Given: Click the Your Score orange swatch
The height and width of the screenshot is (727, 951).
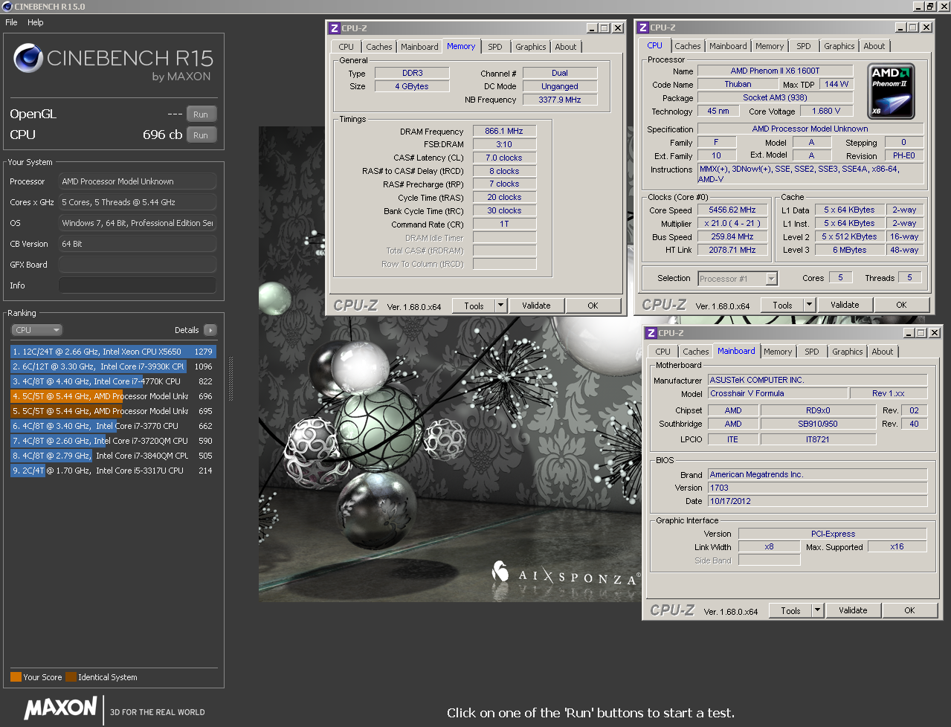Looking at the screenshot, I should point(16,677).
